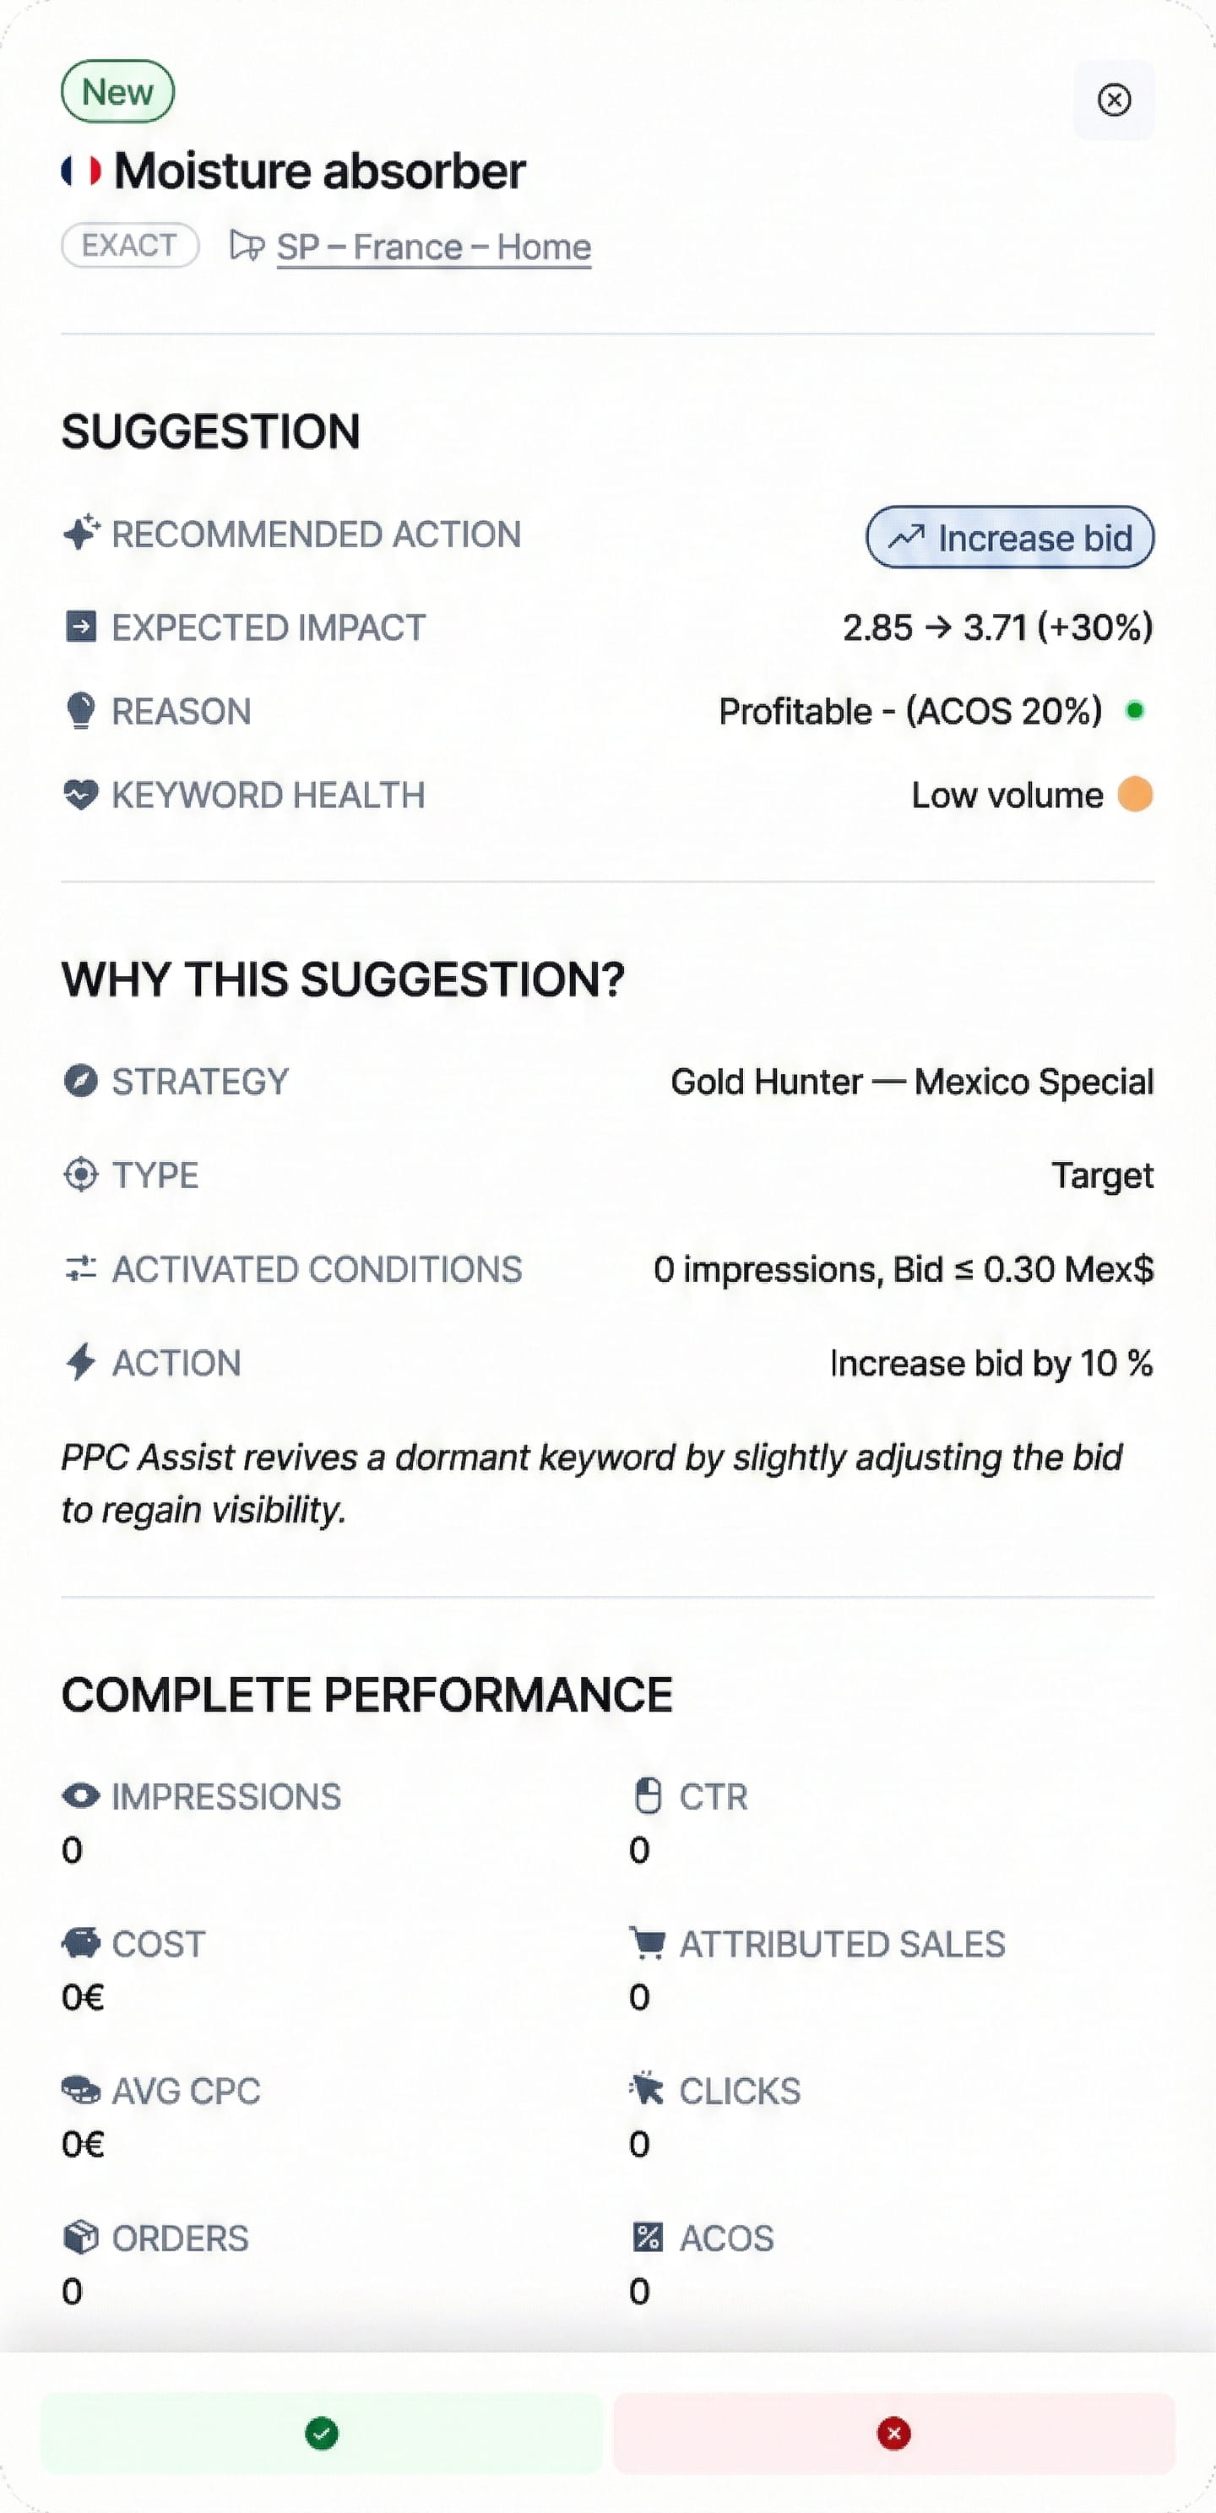Click the lightbulb icon next to Reason

pyautogui.click(x=81, y=711)
